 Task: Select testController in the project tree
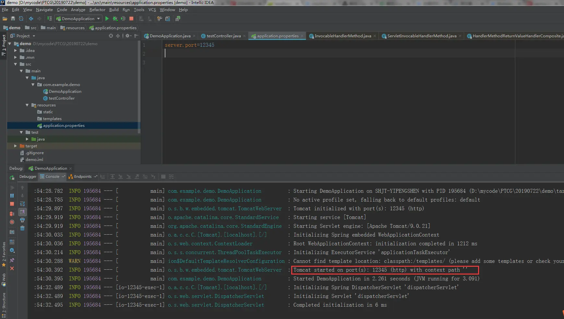coord(62,98)
